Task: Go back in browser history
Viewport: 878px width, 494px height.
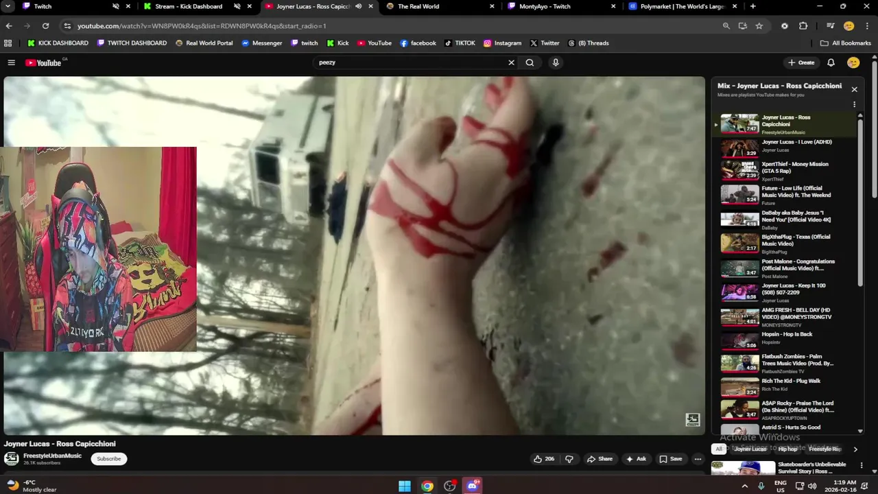Action: click(9, 25)
